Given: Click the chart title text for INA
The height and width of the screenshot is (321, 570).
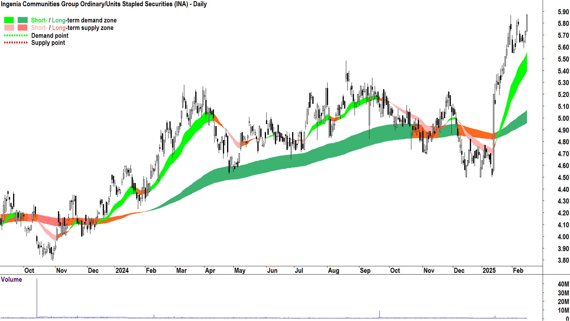Looking at the screenshot, I should click(x=104, y=4).
